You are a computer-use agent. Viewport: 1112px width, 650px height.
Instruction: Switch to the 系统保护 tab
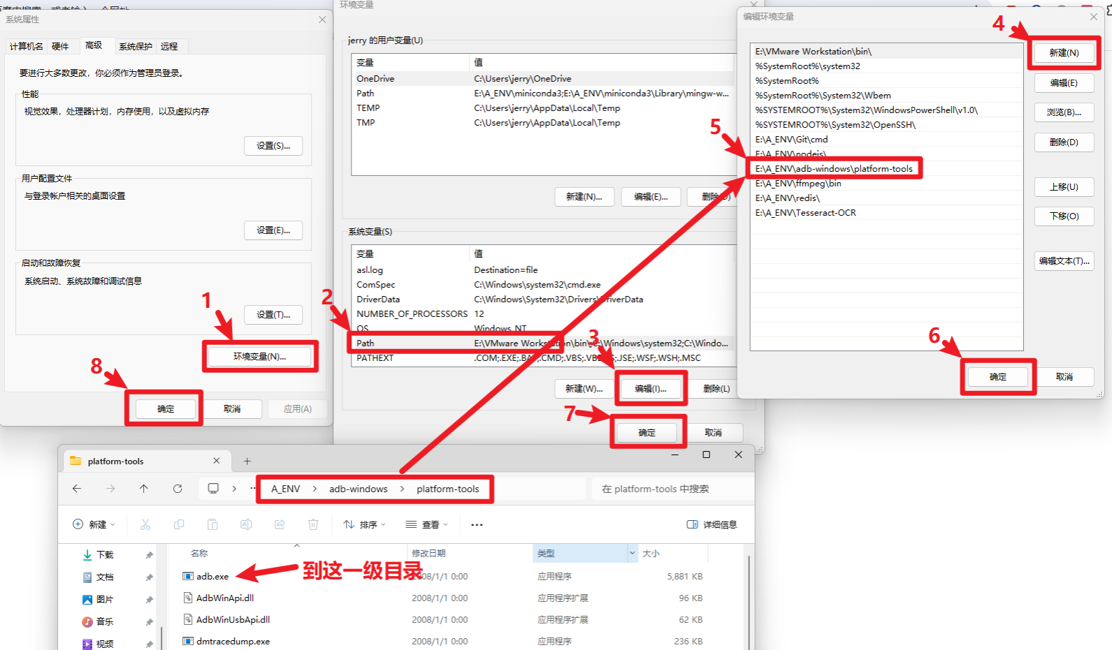(136, 46)
